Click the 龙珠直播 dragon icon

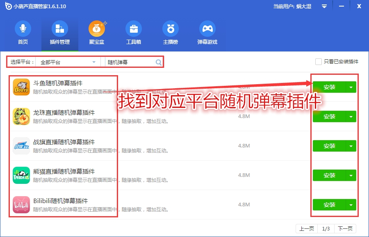pyautogui.click(x=21, y=116)
